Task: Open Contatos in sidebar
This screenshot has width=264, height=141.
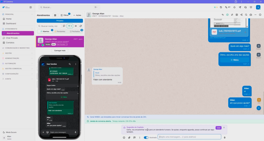Action: (x=18, y=43)
